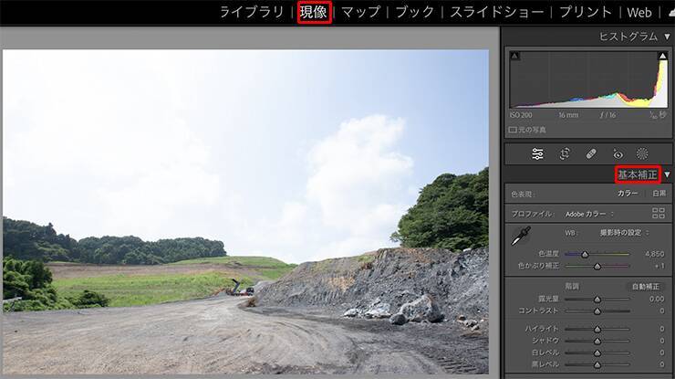Select the Edit sliders icon in tool strip
The image size is (675, 379).
point(538,153)
